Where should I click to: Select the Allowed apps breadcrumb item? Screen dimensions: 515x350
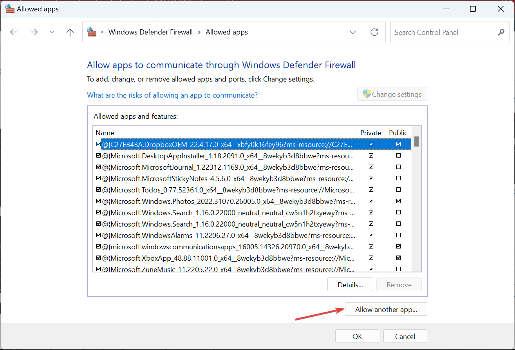(x=226, y=32)
